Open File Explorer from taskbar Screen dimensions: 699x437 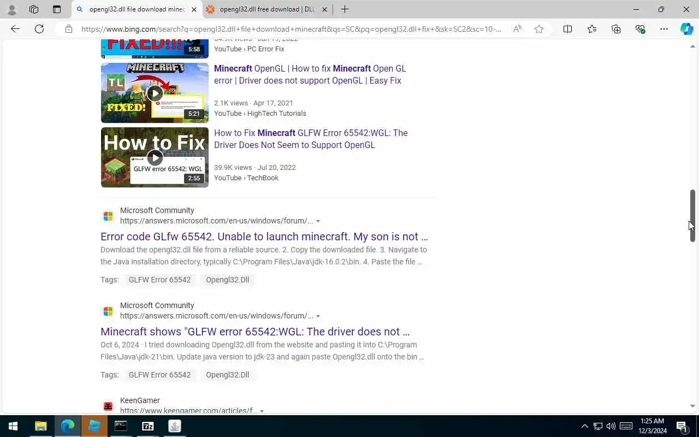tap(40, 426)
